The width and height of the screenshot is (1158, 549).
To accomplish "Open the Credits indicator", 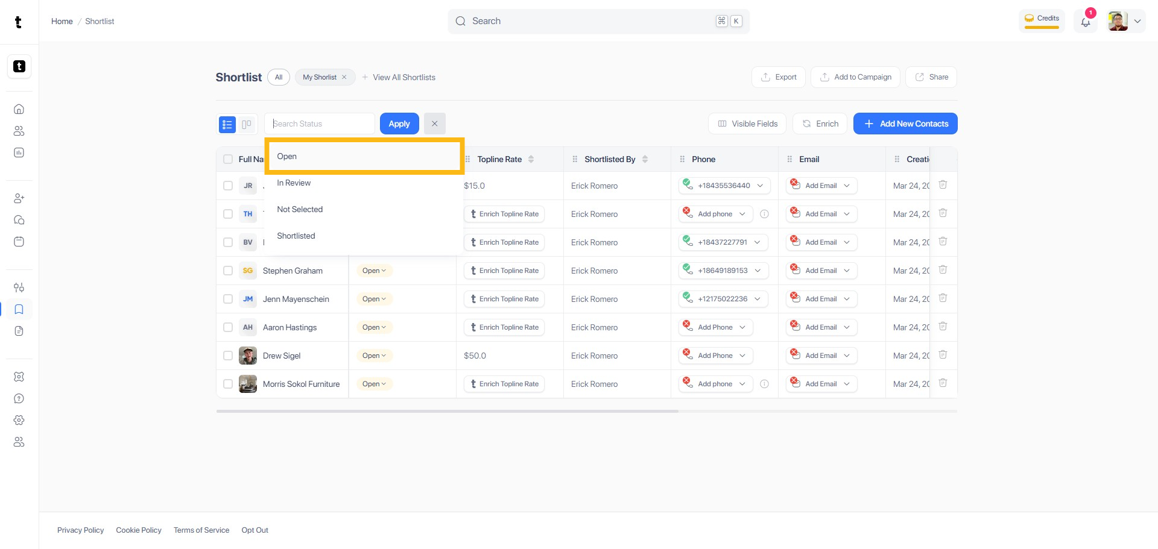I will (1042, 20).
